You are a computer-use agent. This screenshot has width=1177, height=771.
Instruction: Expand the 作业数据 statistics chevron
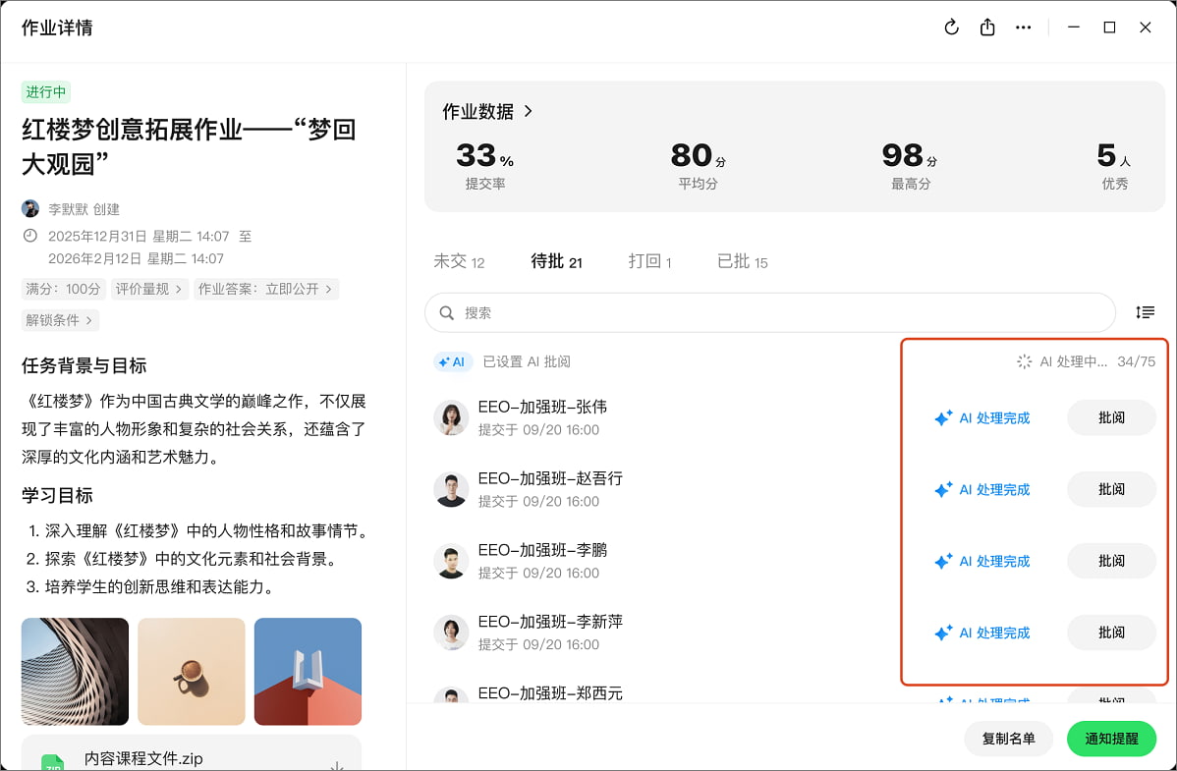529,111
